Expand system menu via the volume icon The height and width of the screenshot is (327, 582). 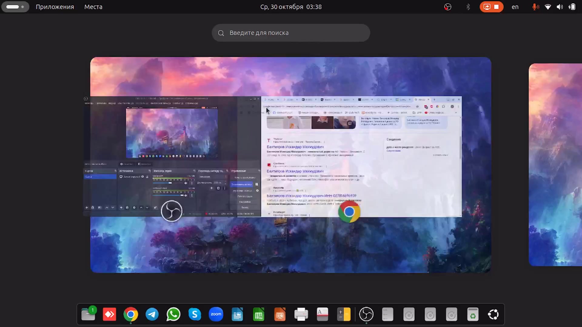pyautogui.click(x=560, y=7)
